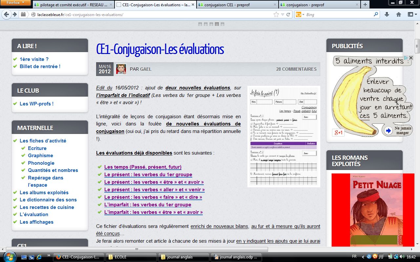Open the Downloads arrow icon
This screenshot has width=420, height=262.
pyautogui.click(x=387, y=14)
